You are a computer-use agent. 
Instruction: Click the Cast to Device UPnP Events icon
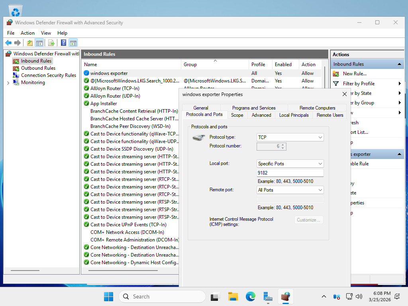coord(86,225)
